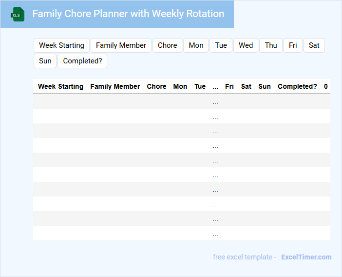Click the Week Starting table column header
This screenshot has width=342, height=277.
[x=60, y=86]
